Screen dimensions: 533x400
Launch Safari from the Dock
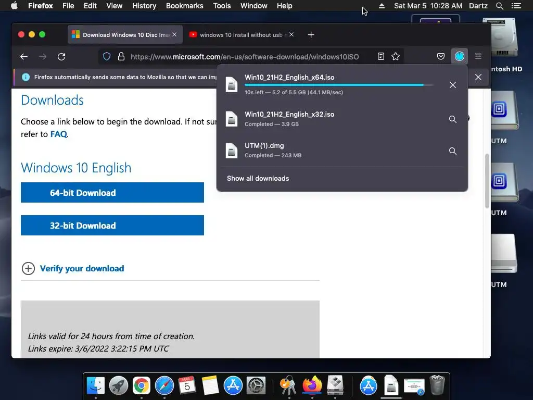click(x=164, y=386)
